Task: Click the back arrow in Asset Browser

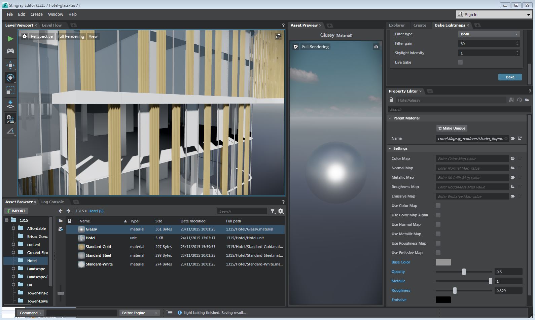Action: 61,211
